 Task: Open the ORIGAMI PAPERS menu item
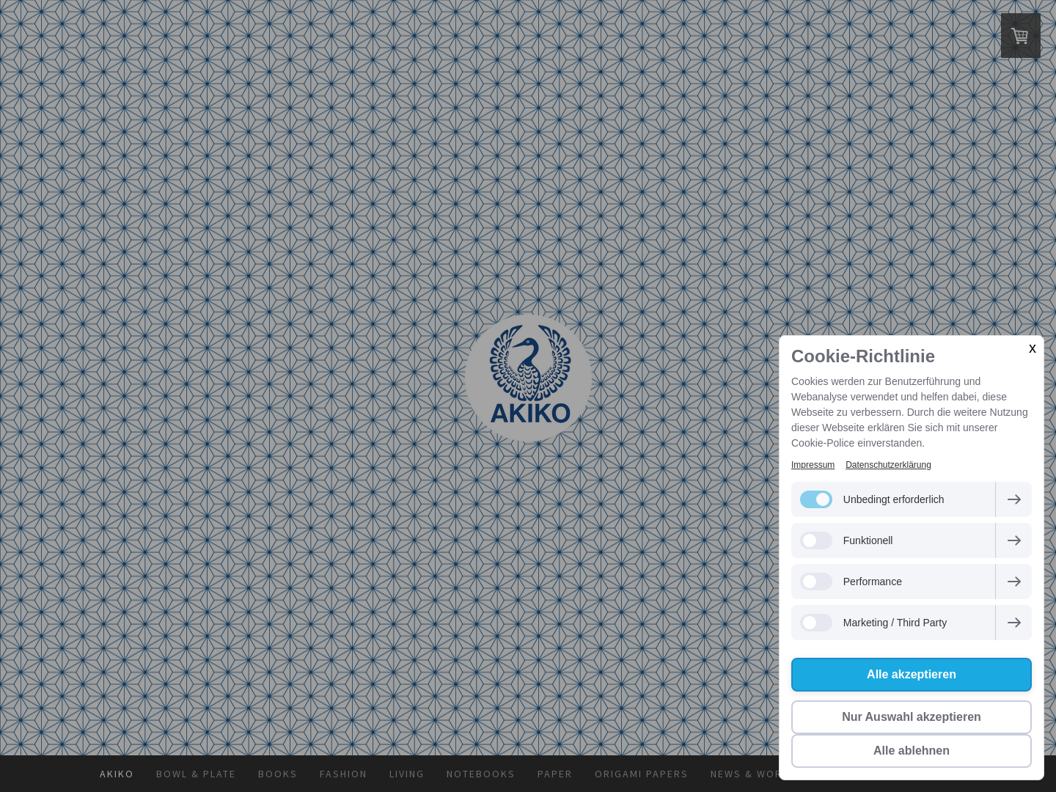coord(642,774)
